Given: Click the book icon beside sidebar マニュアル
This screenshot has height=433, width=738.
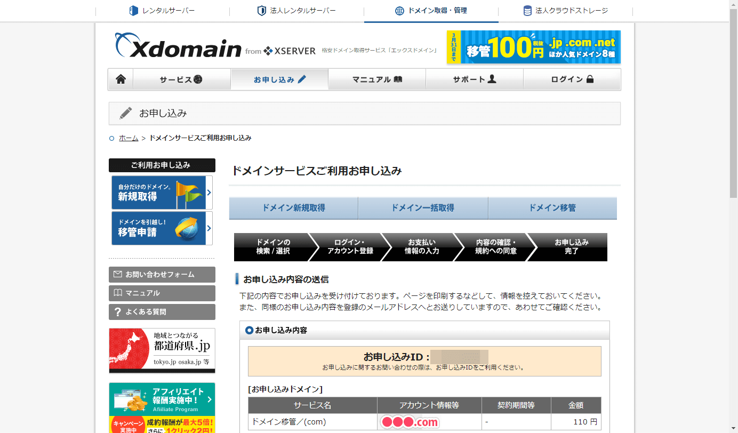Looking at the screenshot, I should tap(118, 293).
